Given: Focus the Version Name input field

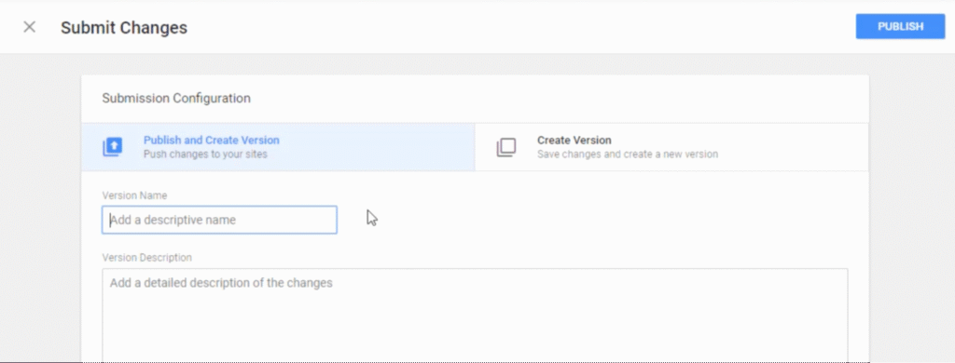Looking at the screenshot, I should [x=219, y=220].
